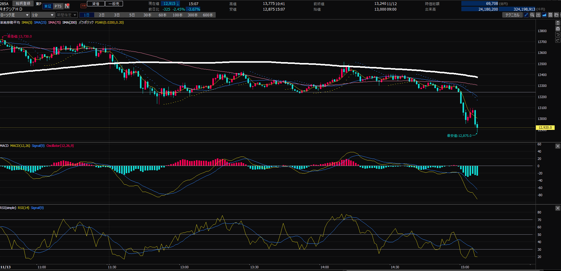Switch market to PTS
This screenshot has height=271, width=561.
(58, 6)
